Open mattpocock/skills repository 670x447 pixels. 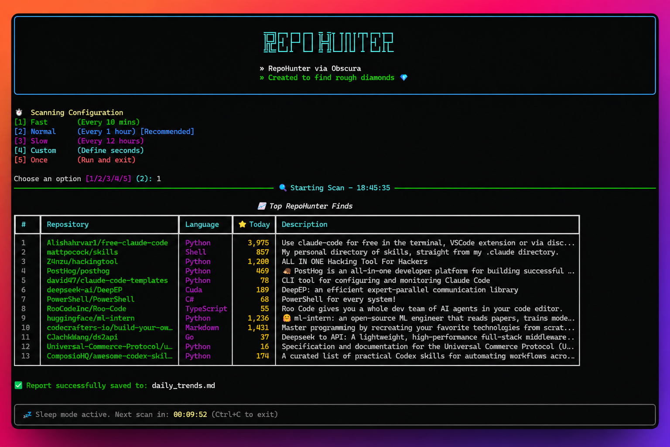click(82, 252)
